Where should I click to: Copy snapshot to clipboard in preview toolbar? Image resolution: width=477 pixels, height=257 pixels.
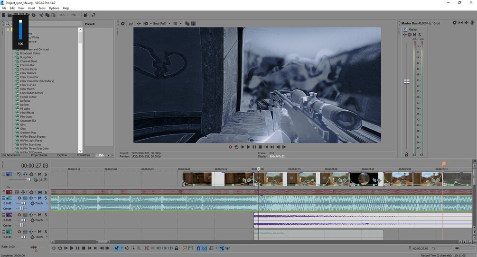187,23
